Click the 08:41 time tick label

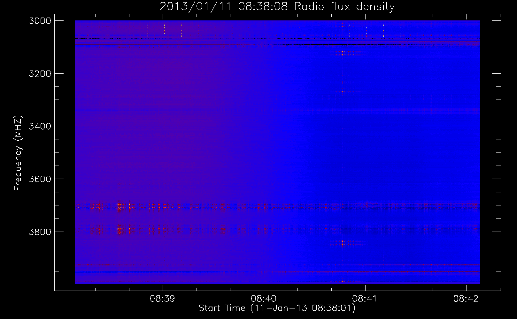click(x=365, y=299)
